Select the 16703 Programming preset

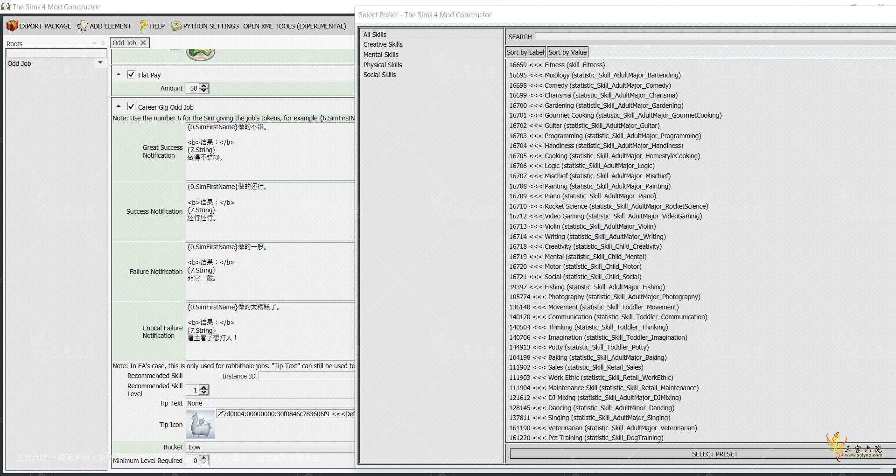click(x=605, y=136)
